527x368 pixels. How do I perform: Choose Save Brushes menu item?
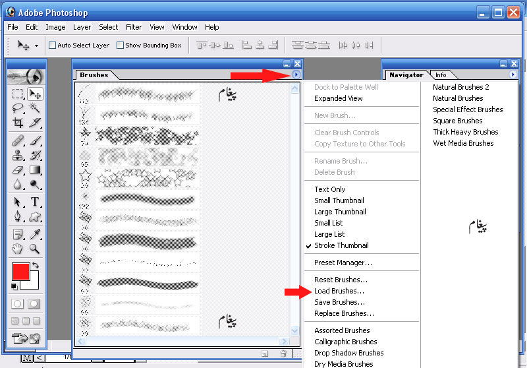339,302
